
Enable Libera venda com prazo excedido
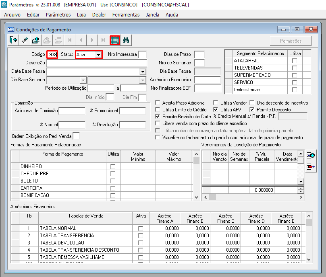(x=158, y=123)
